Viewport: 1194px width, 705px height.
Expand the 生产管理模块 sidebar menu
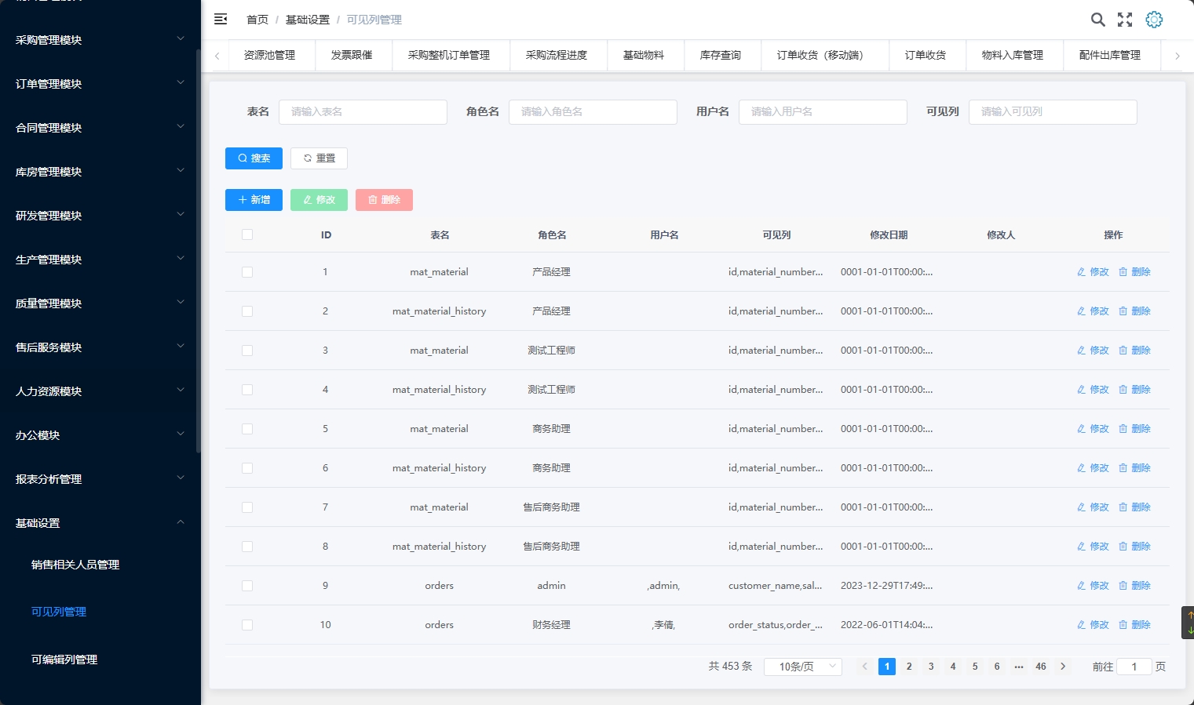click(100, 260)
